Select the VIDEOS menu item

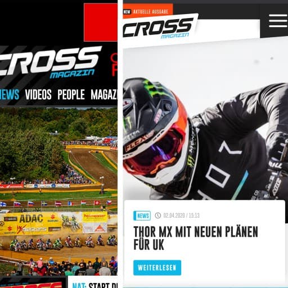pyautogui.click(x=38, y=94)
